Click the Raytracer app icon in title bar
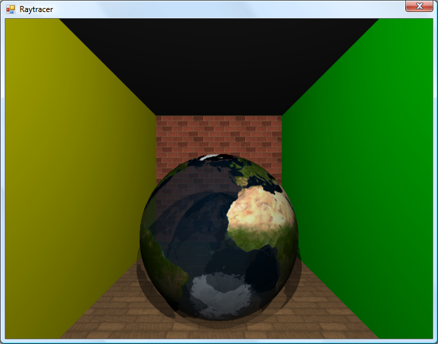 [10, 9]
